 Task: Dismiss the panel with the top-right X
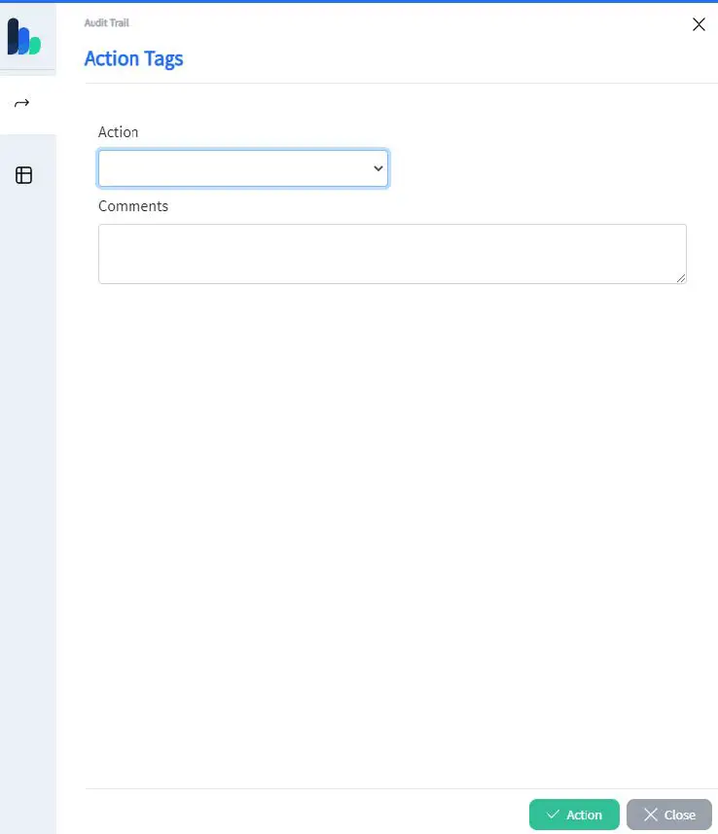[699, 24]
